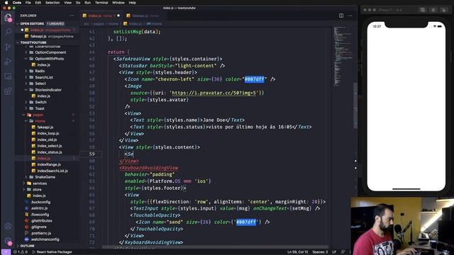Open .prettierrc.js in file tree
Screen dimensions: 454x255
41,233
